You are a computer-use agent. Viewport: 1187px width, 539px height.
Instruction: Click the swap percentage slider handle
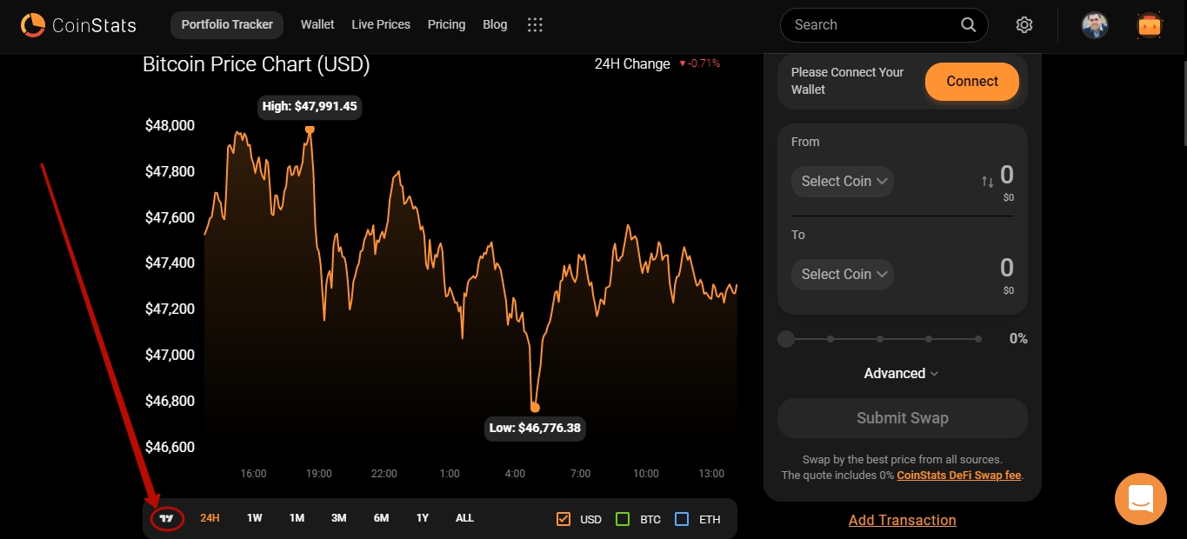[x=786, y=339]
